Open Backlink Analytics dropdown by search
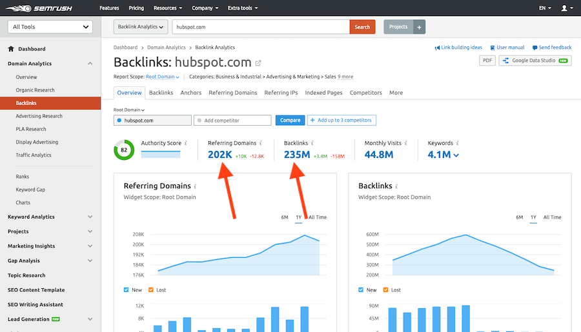 tap(141, 27)
